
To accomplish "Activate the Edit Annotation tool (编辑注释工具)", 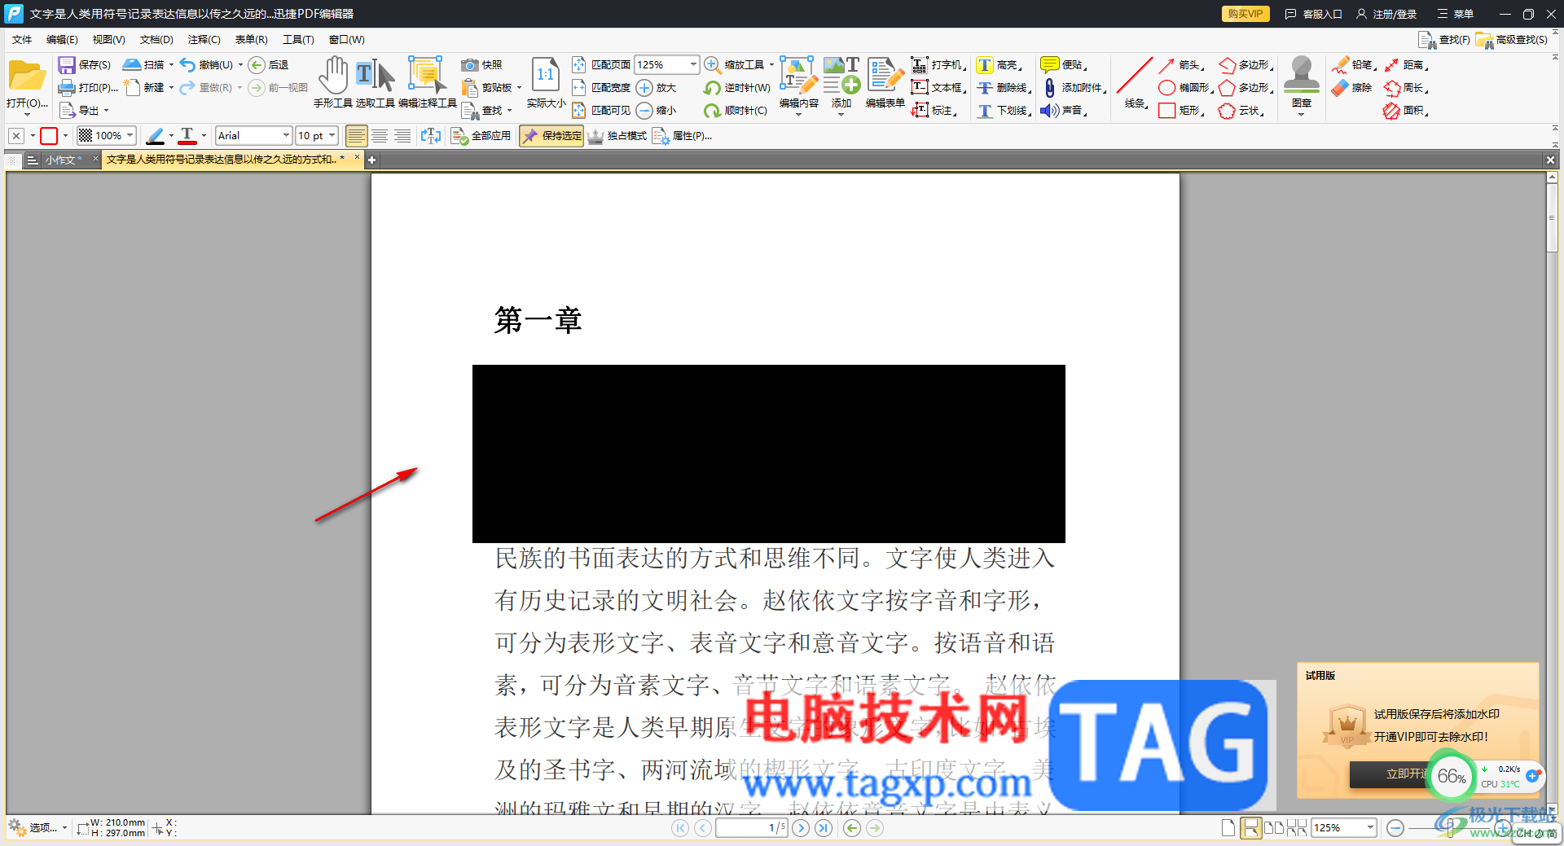I will (x=427, y=83).
